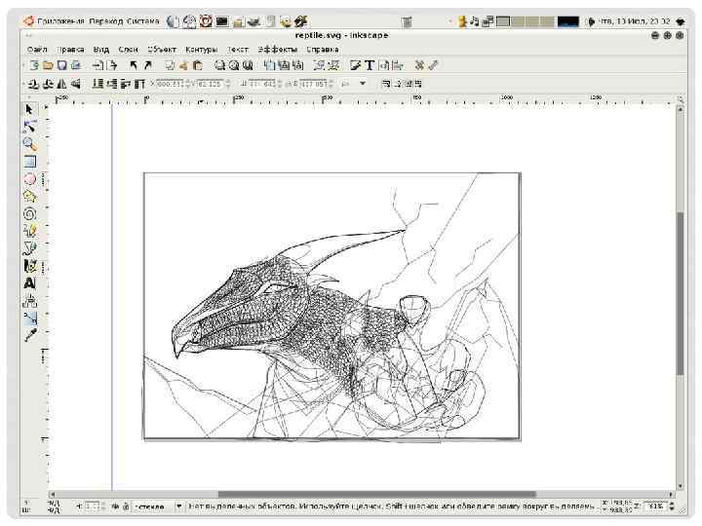
Task: Pick the Color dropper tool
Action: 29,335
